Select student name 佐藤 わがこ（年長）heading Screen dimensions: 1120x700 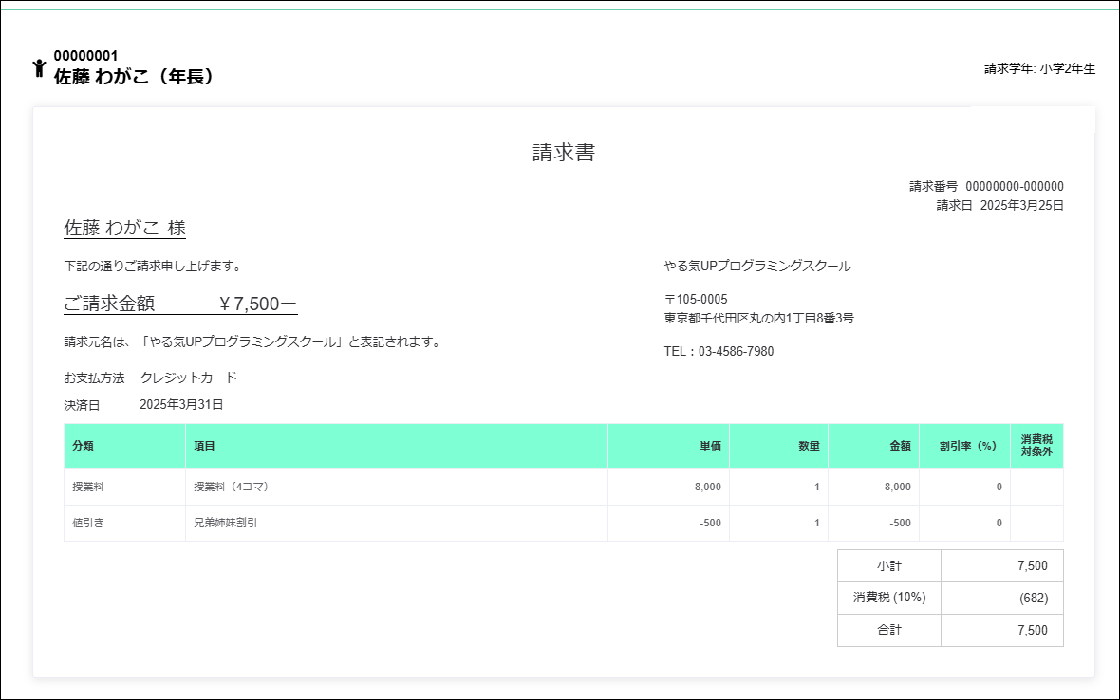click(134, 77)
